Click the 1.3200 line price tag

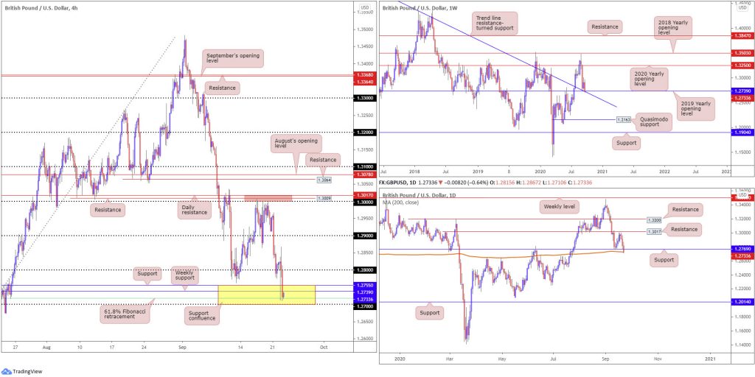pos(655,219)
